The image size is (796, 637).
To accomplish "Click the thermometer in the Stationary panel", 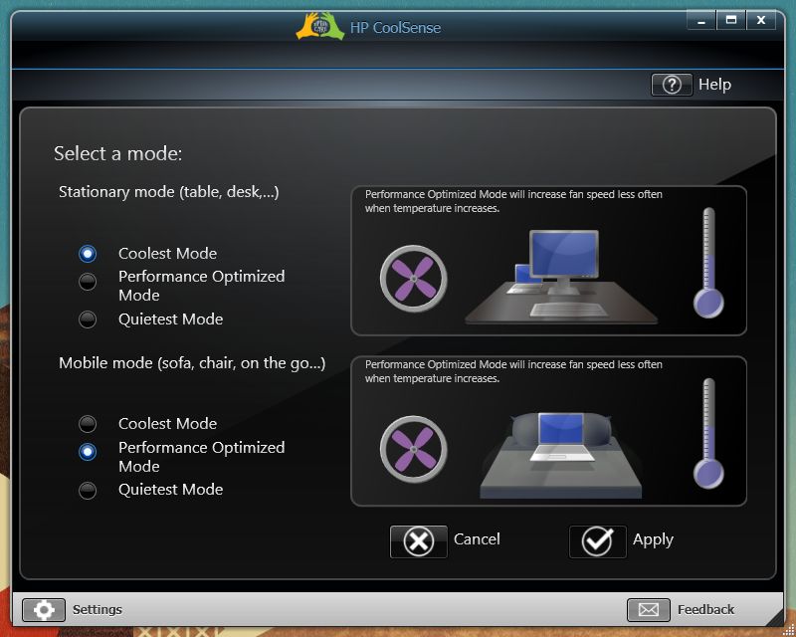I will click(x=708, y=263).
